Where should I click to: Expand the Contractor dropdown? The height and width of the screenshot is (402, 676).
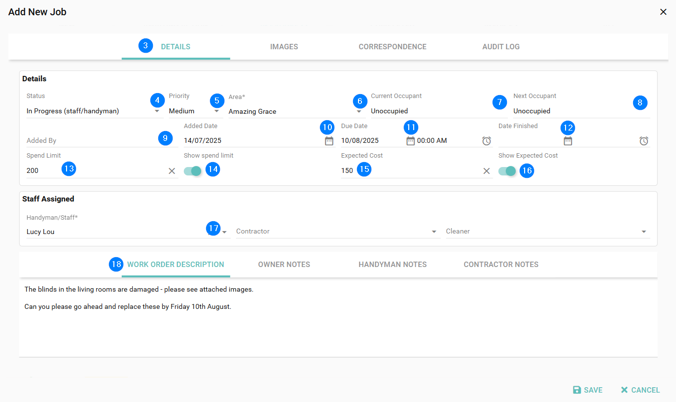click(x=434, y=232)
